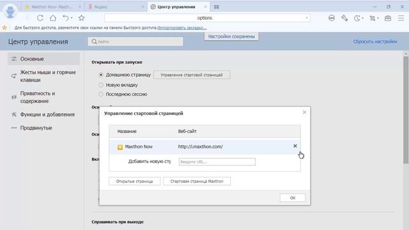Toggle night mode moon icon
This screenshot has height=230, width=409.
click(357, 18)
